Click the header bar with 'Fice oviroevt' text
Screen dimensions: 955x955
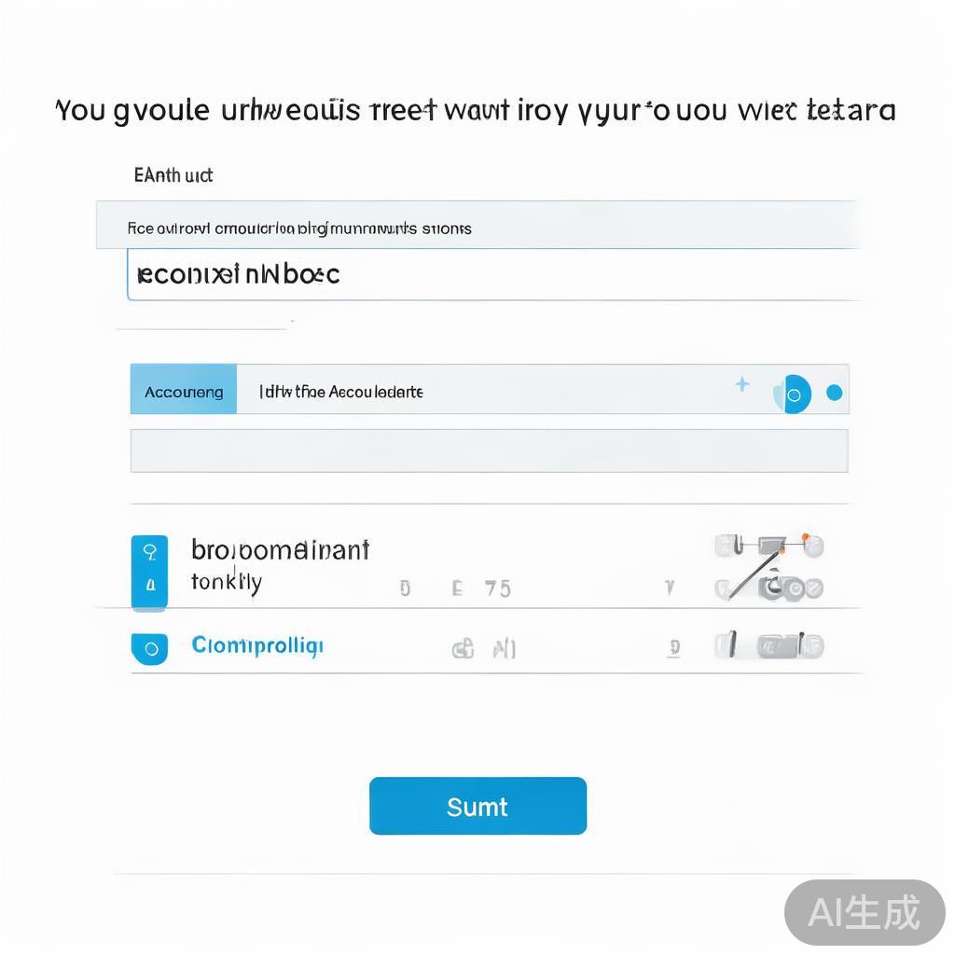click(x=476, y=228)
